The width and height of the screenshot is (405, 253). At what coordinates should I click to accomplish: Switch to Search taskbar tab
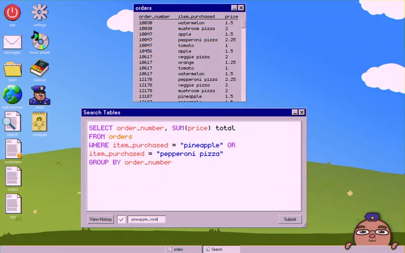pyautogui.click(x=221, y=249)
